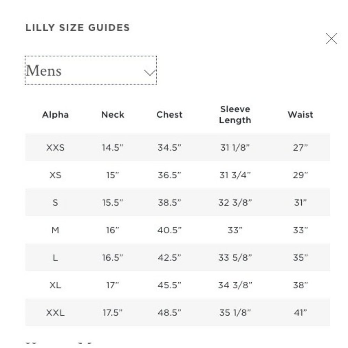
Task: Open the Mens size category dropdown
Action: pyautogui.click(x=90, y=71)
